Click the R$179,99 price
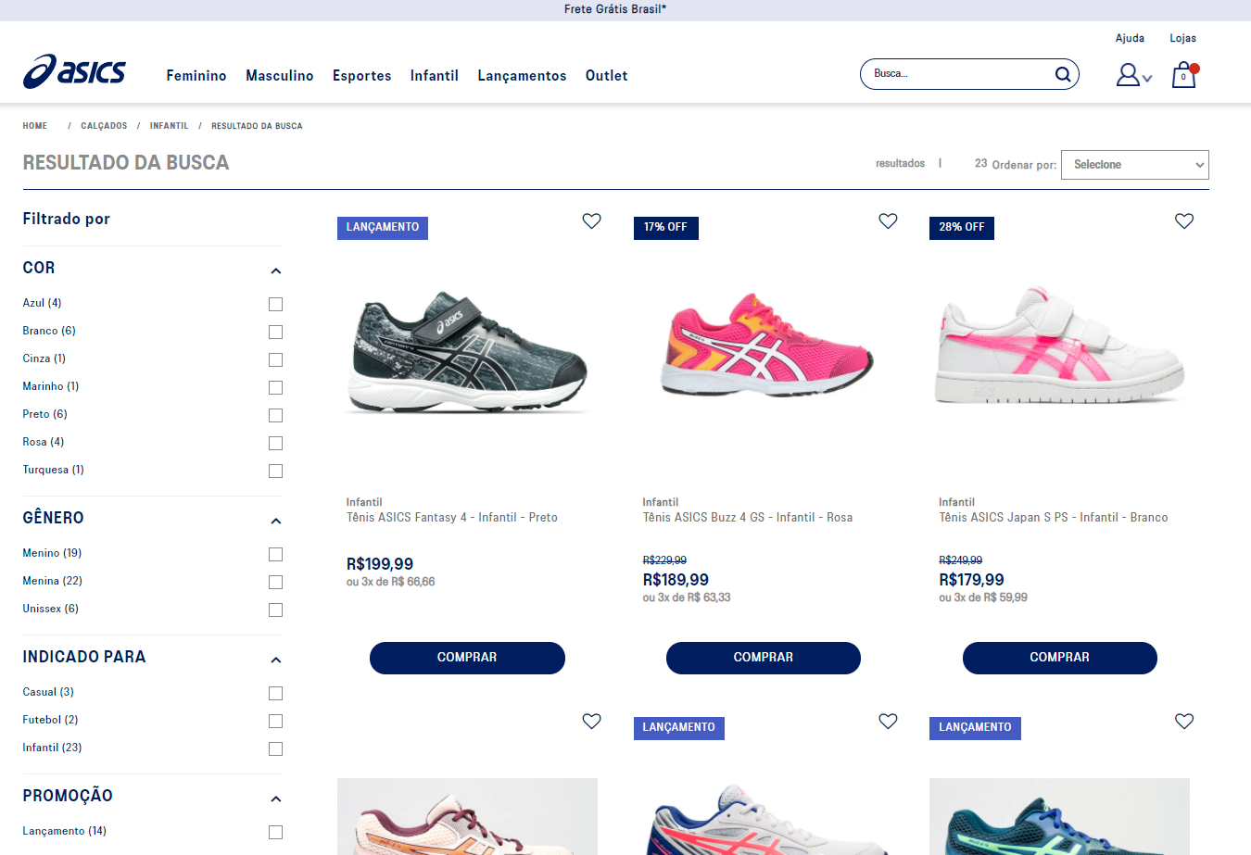 (x=971, y=580)
